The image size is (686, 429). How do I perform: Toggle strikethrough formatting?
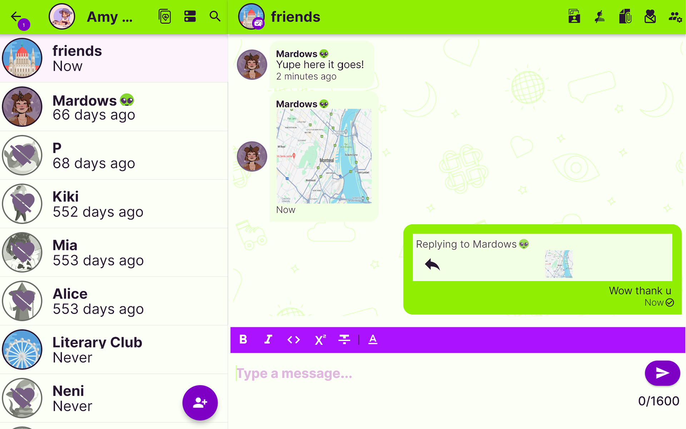coord(344,339)
